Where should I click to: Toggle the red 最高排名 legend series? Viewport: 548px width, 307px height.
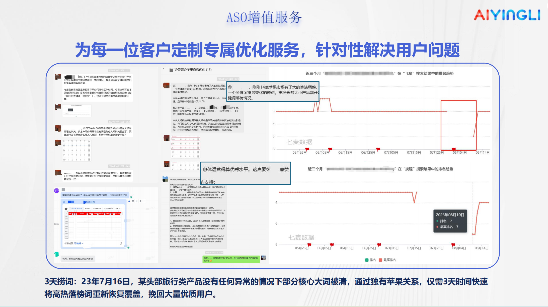tap(387, 260)
